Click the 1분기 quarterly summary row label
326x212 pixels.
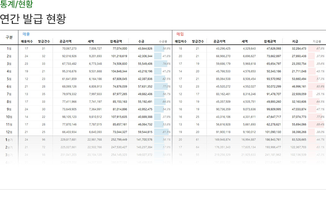tap(9, 140)
